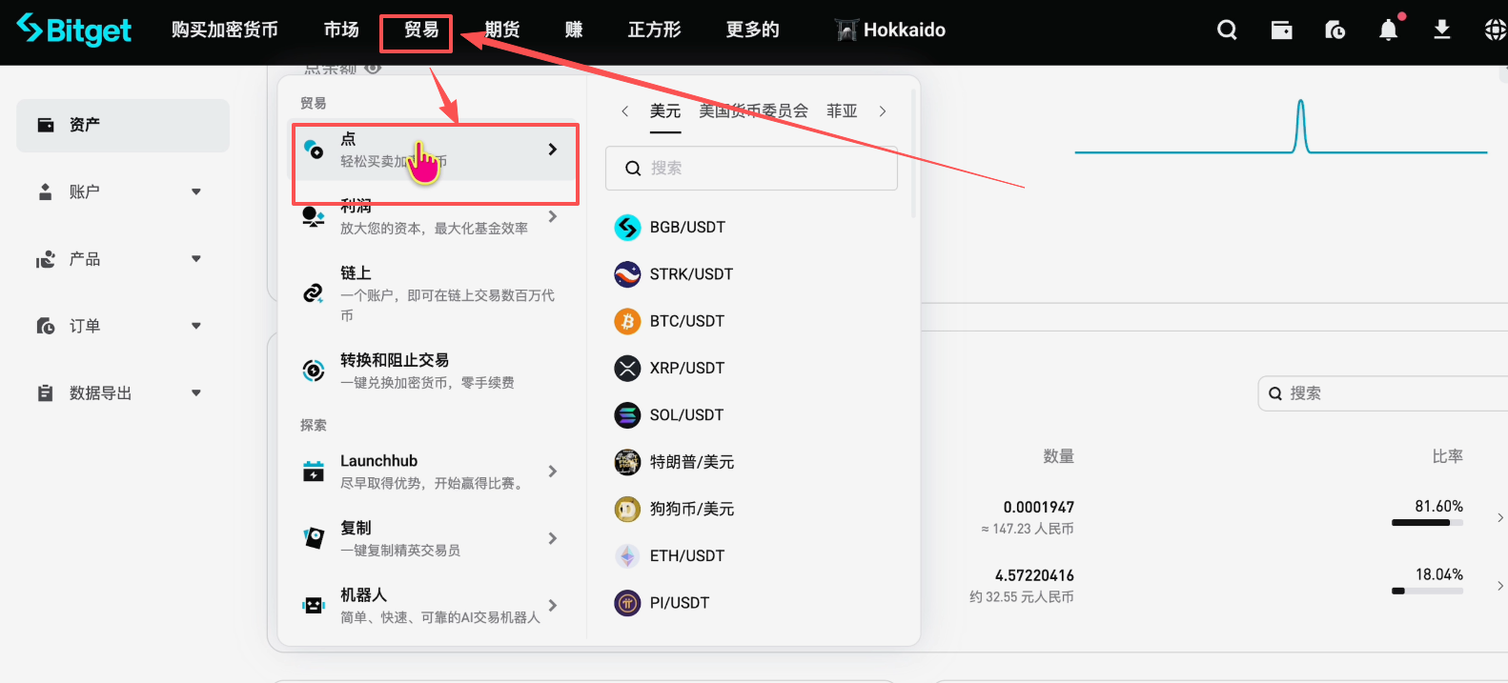Open the notifications bell icon
This screenshot has height=683, width=1508.
point(1388,30)
